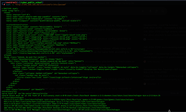Click the apple-touch-icon link line
The height and width of the screenshot is (112, 186).
click(47, 35)
